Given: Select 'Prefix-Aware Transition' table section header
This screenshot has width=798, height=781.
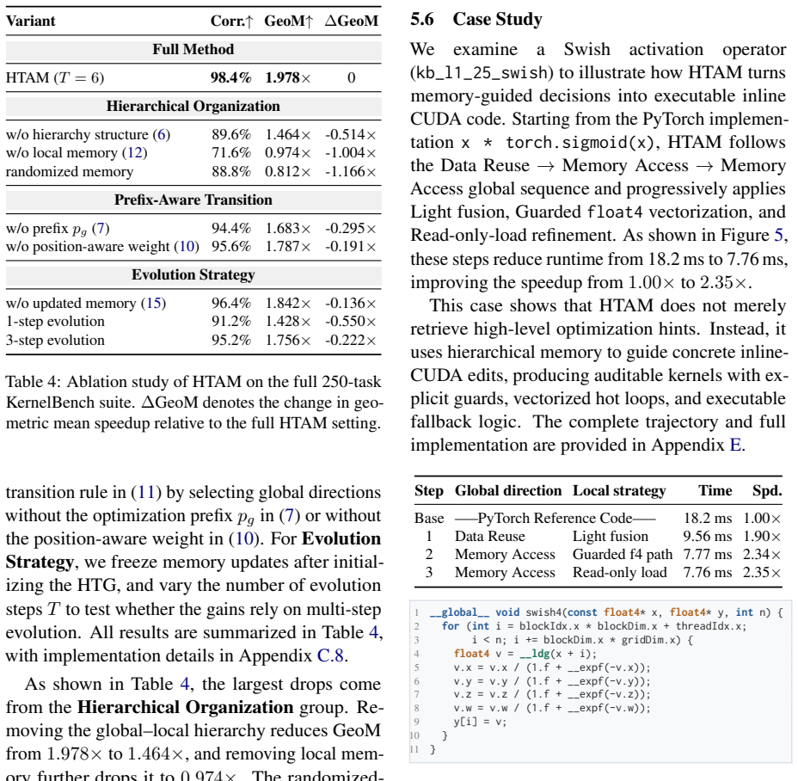Looking at the screenshot, I should 193,200.
